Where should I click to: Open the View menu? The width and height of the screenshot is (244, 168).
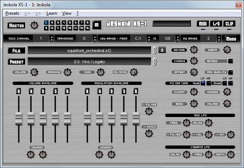click(67, 13)
